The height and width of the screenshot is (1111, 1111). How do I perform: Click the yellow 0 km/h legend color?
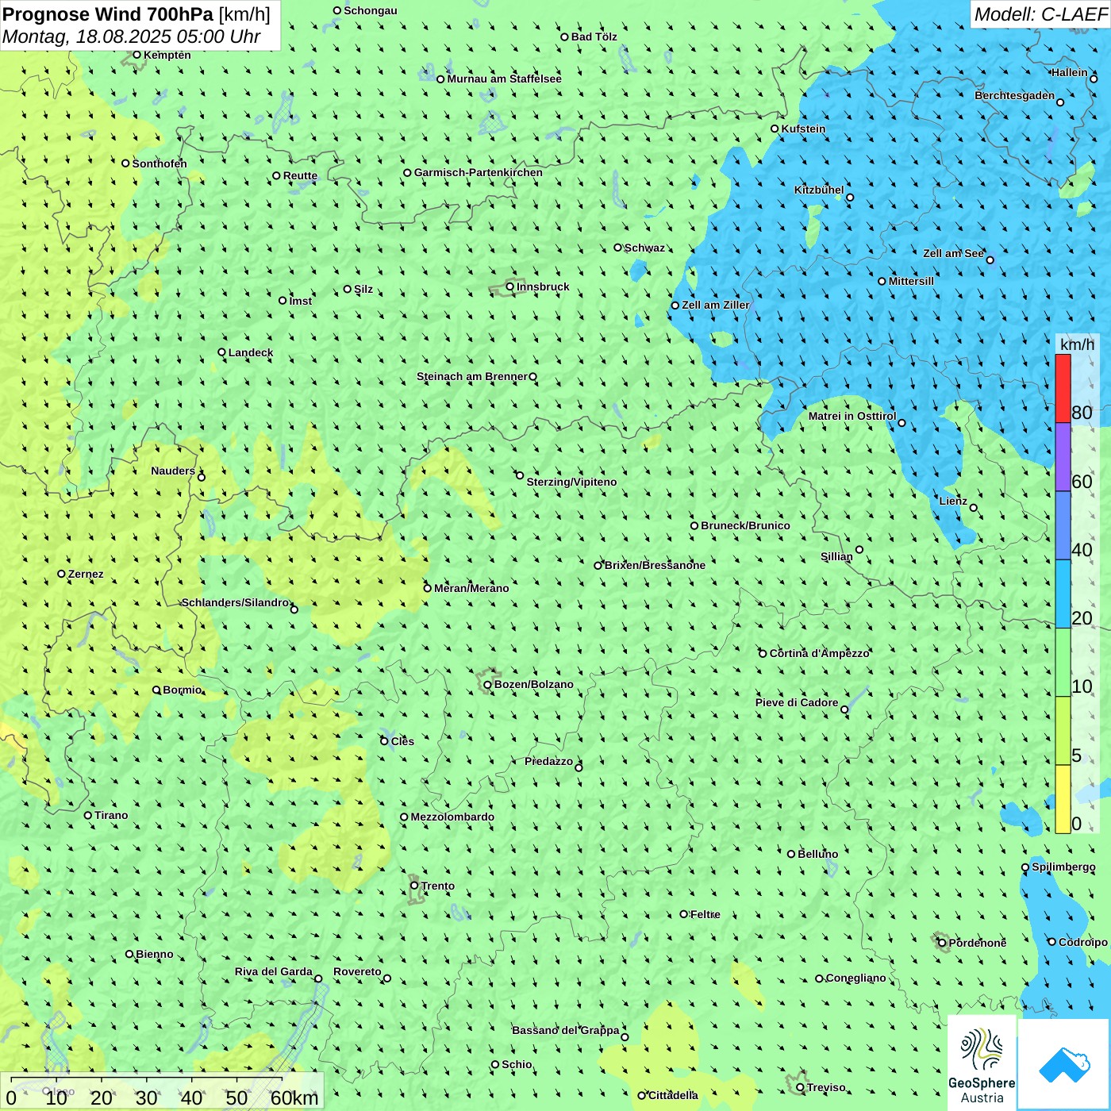(1063, 799)
